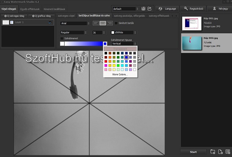Select the Kép 001.jpg thumbnail
The image size is (232, 157).
192,23
